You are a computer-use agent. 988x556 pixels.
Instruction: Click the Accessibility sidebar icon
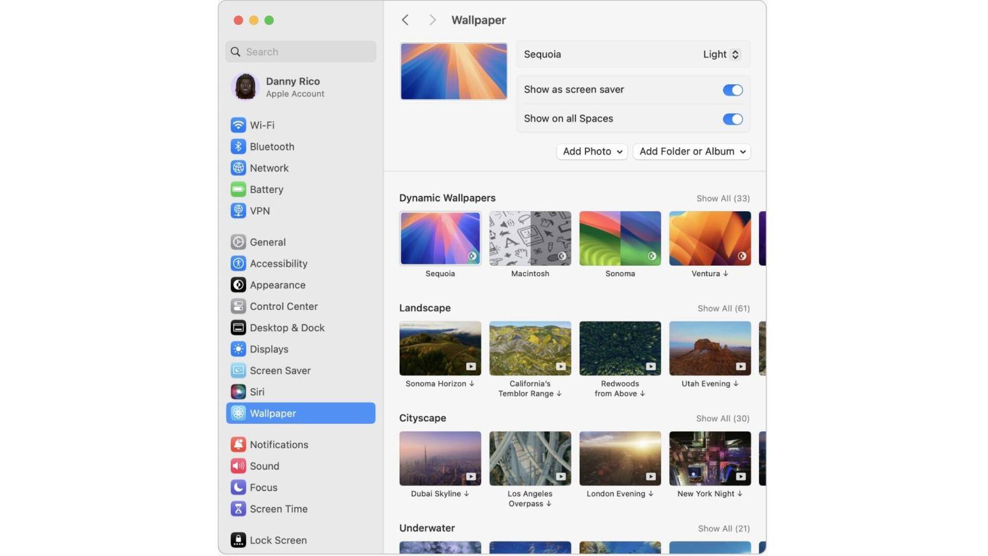pyautogui.click(x=238, y=264)
